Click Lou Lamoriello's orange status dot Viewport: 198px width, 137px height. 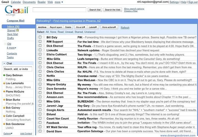4,83
